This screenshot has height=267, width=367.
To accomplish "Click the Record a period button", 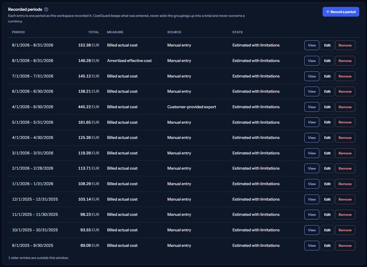I will click(x=341, y=12).
